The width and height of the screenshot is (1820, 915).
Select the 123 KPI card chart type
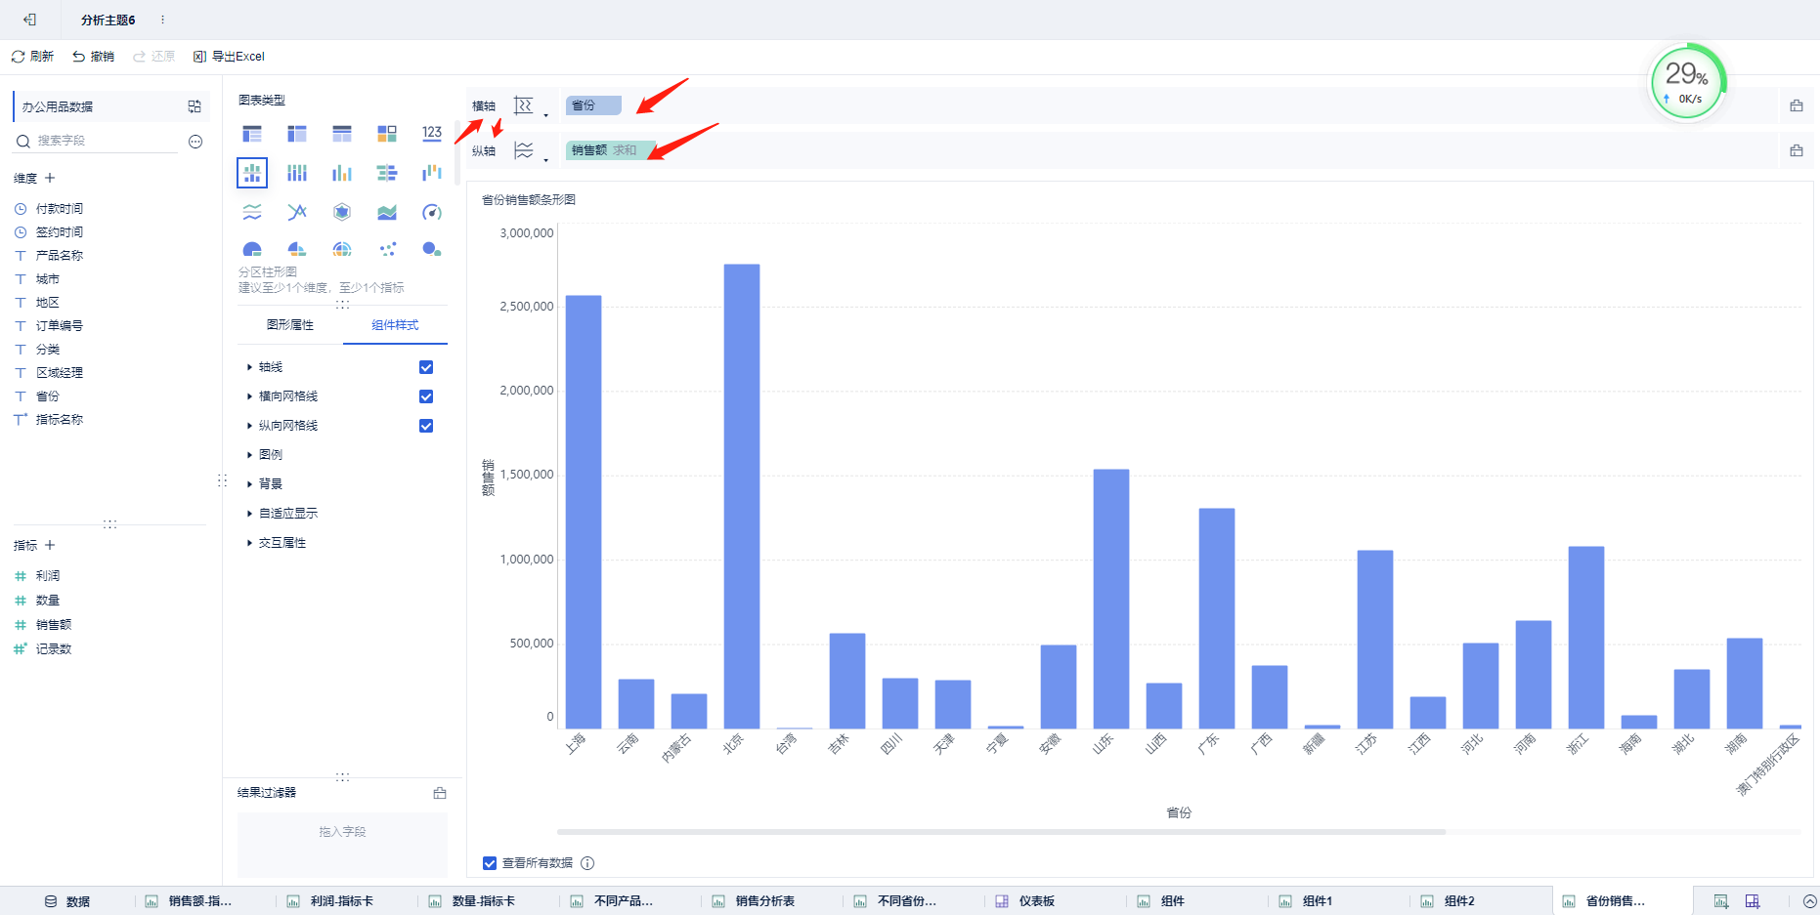pos(432,134)
